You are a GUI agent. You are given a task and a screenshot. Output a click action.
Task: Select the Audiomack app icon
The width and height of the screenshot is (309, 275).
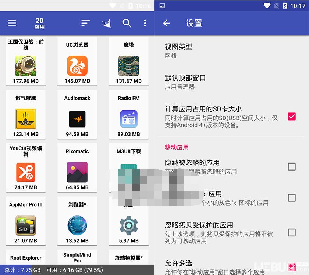pyautogui.click(x=77, y=119)
